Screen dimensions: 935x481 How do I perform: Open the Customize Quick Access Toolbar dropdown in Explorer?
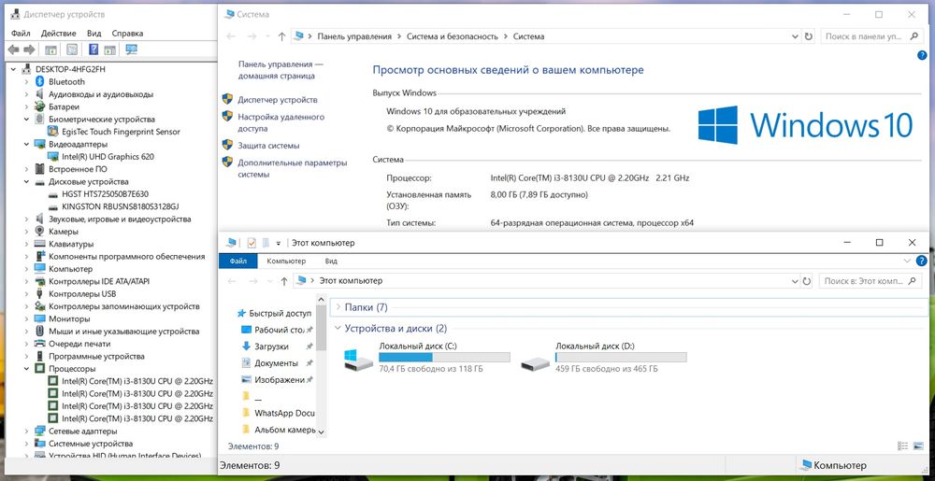pos(279,244)
